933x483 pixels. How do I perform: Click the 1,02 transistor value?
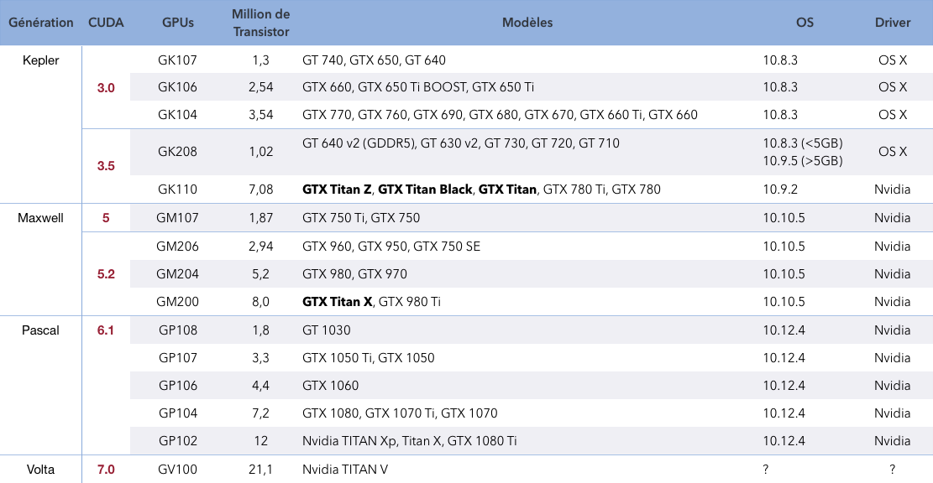260,152
